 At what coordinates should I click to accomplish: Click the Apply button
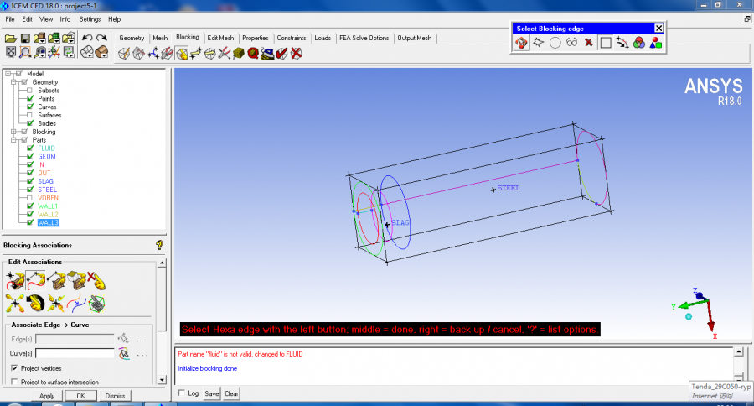[x=47, y=396]
